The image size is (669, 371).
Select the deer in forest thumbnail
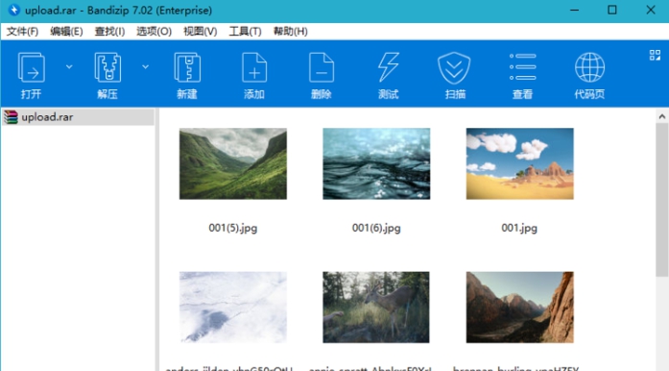[376, 308]
